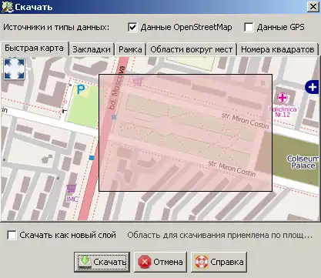Viewport: 321px width, 278px height.
Task: Uncheck the Данные OpenStreetMap checkbox
Action: 132,27
